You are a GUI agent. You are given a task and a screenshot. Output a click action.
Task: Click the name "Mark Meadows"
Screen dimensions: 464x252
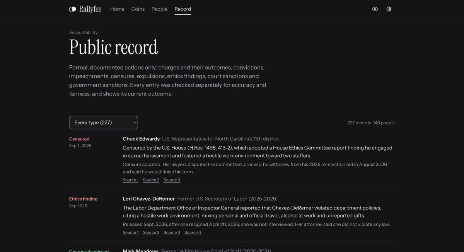click(141, 251)
